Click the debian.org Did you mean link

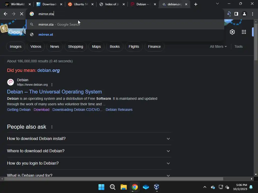point(49,70)
